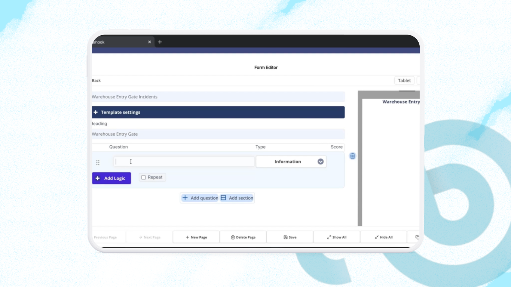Viewport: 511px width, 287px height.
Task: Delete the question with trash icon
Action: [x=352, y=156]
